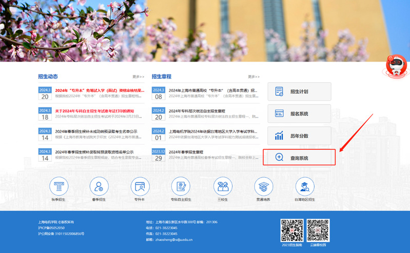Open the 三校生 icon
The width and height of the screenshot is (410, 253).
[223, 186]
